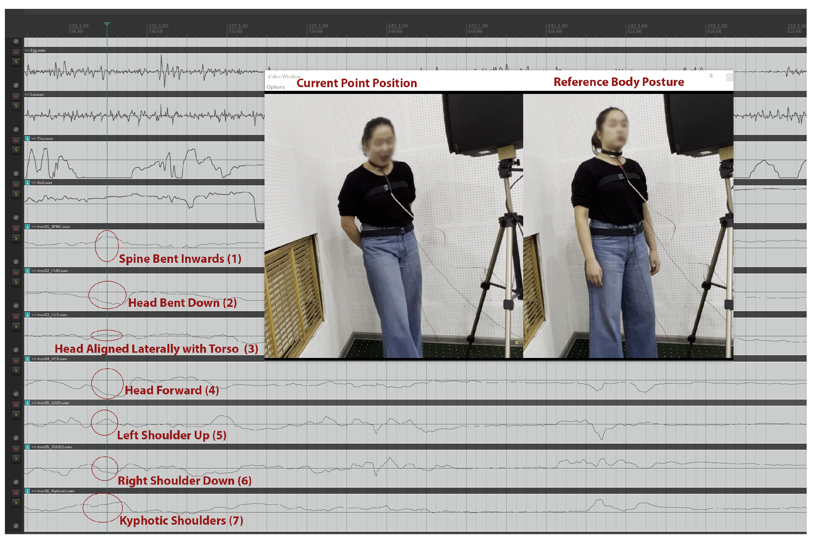
Task: Click the mov06_Kiphosis.wav item info icon
Action: (28, 491)
